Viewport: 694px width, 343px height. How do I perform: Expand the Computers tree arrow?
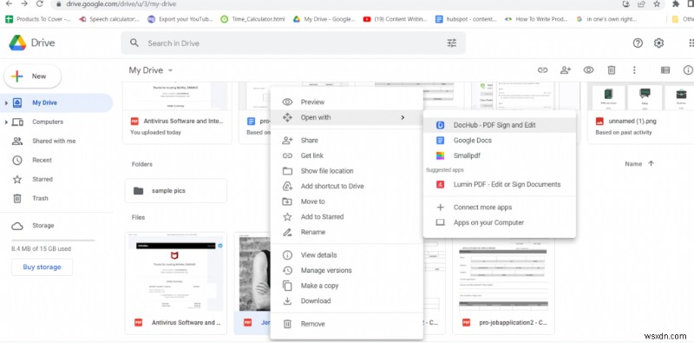click(x=6, y=122)
